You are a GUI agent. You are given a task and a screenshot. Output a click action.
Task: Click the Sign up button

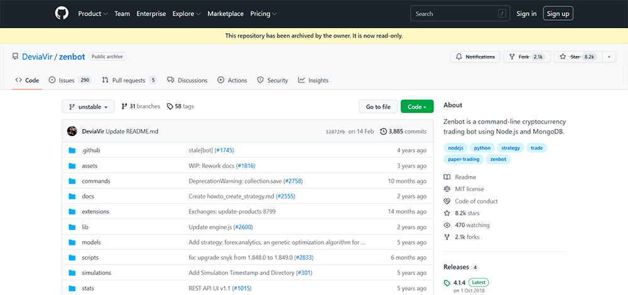coord(558,14)
